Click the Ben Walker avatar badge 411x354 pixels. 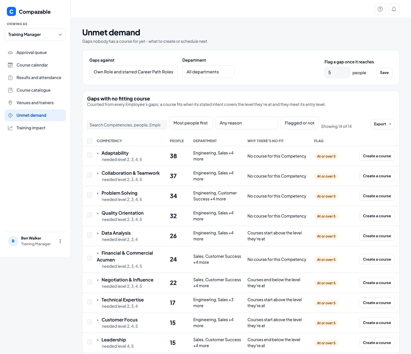(x=13, y=241)
